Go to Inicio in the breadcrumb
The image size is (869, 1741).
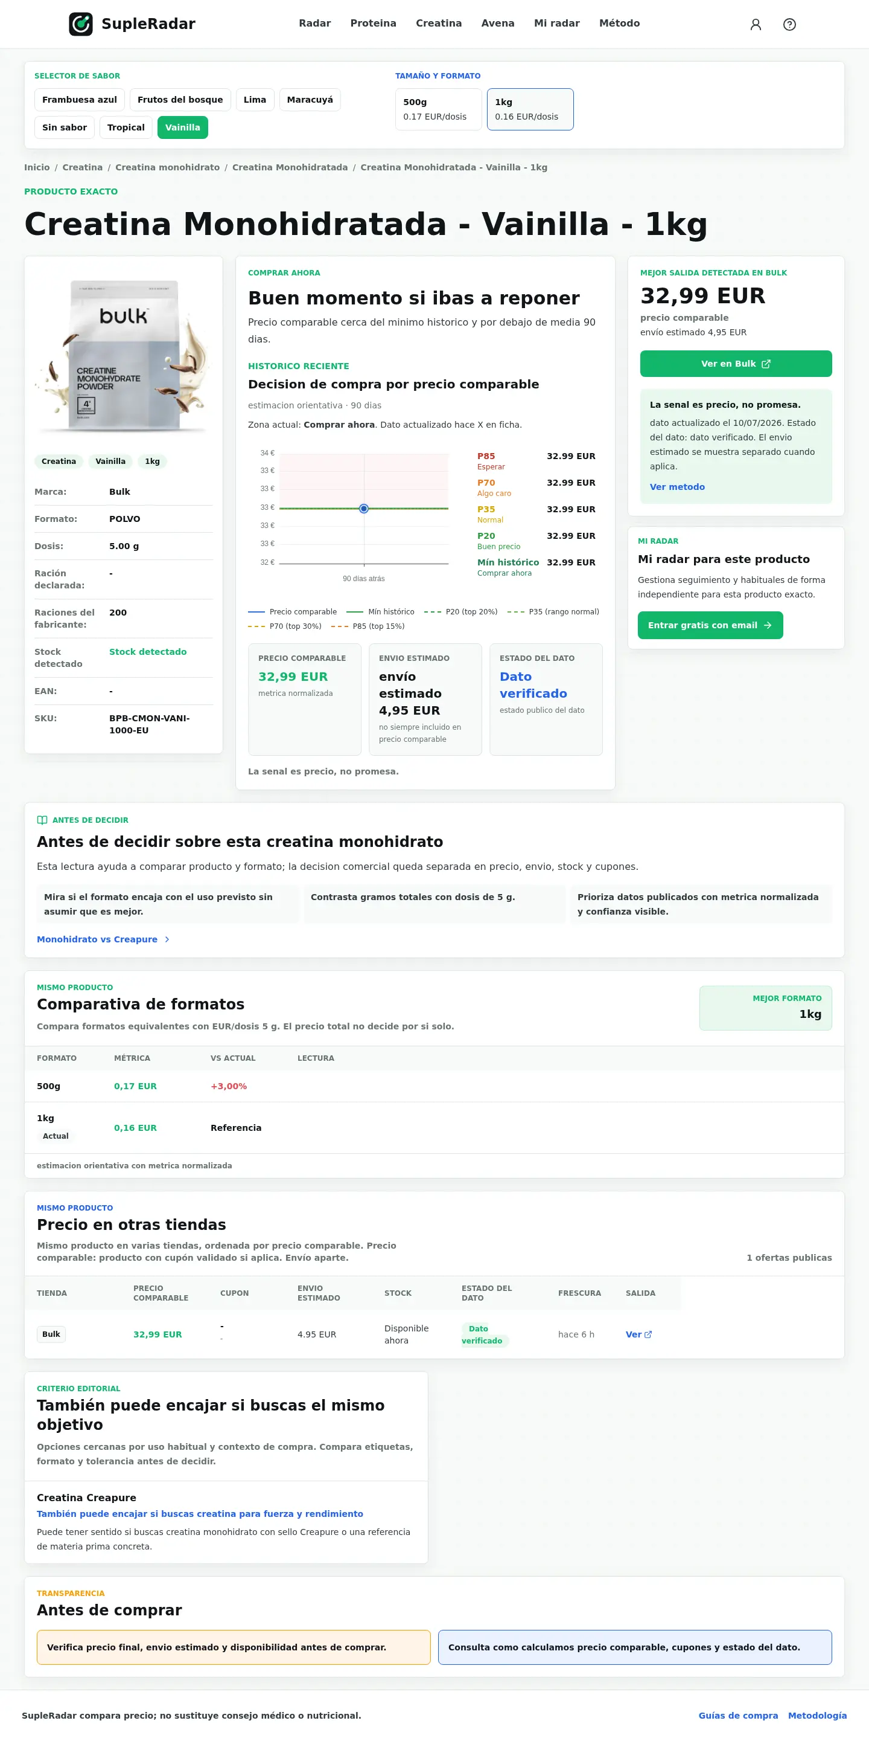(x=37, y=167)
